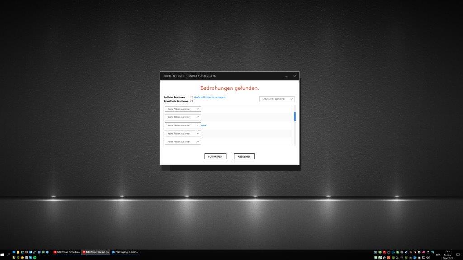Open global 'Keine Aktion ausführen' dropdown top right
463x260 pixels.
tap(277, 99)
